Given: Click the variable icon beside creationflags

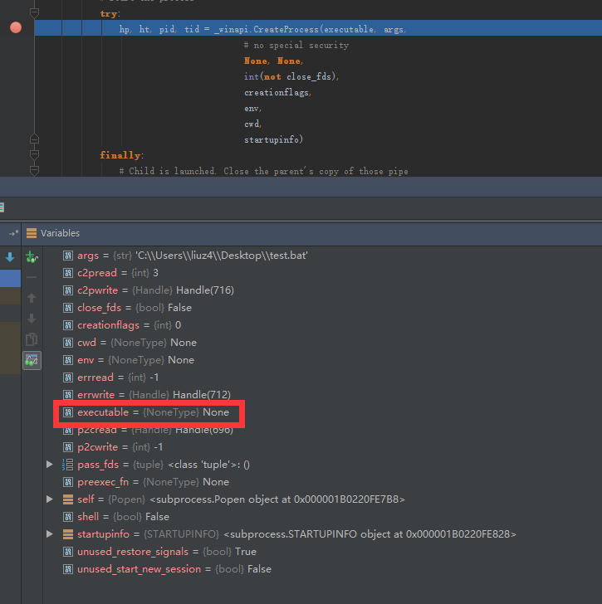Looking at the screenshot, I should (68, 325).
